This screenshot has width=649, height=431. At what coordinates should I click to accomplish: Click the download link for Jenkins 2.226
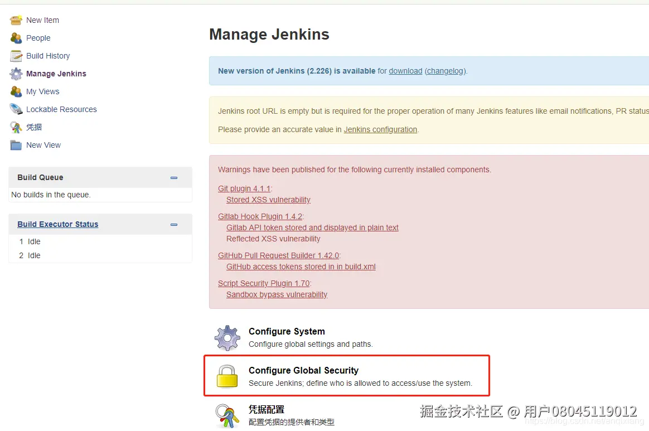[x=406, y=71]
